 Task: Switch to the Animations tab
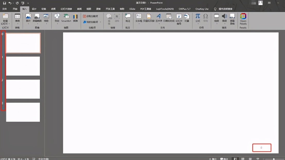click(54, 9)
